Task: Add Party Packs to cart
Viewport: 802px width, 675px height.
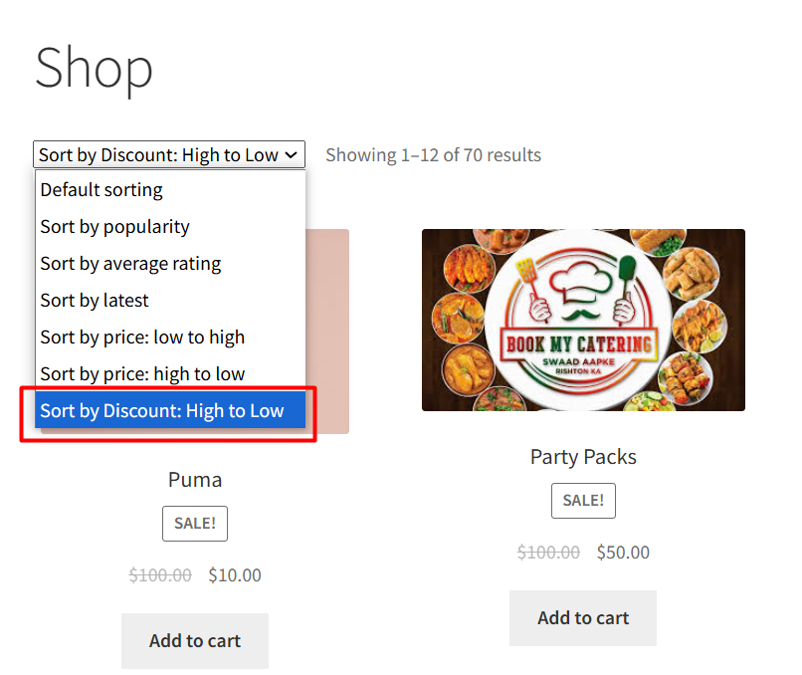Action: (x=583, y=618)
